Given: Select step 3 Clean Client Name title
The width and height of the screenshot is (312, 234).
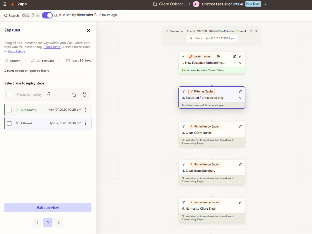Looking at the screenshot, I should [x=196, y=133].
